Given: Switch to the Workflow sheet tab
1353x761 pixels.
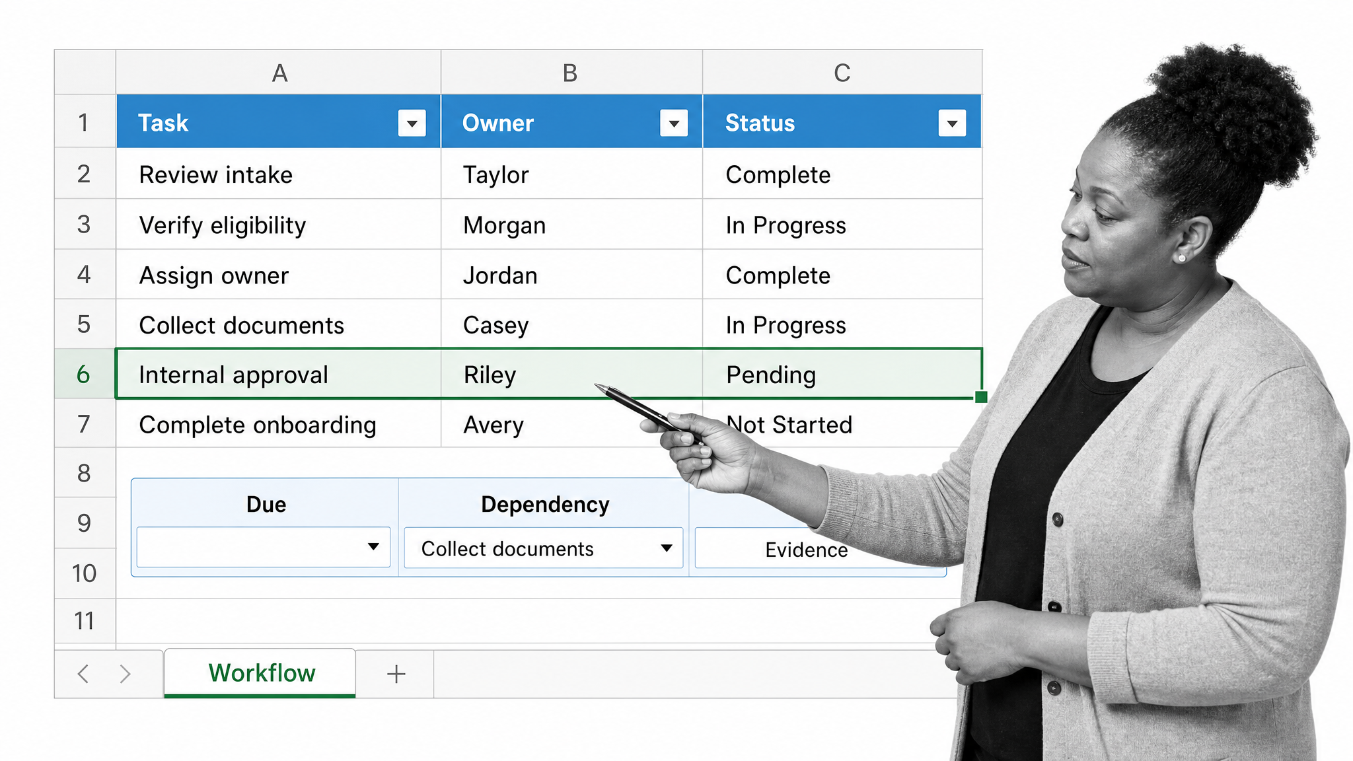Looking at the screenshot, I should [260, 673].
